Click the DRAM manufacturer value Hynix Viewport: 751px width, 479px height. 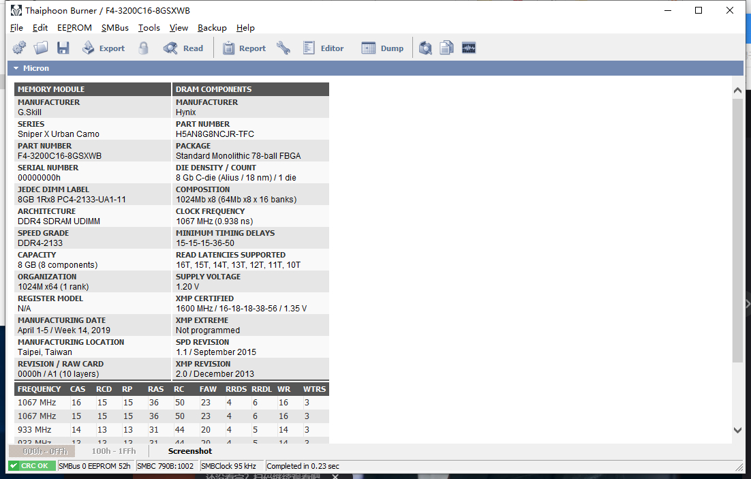(x=186, y=112)
